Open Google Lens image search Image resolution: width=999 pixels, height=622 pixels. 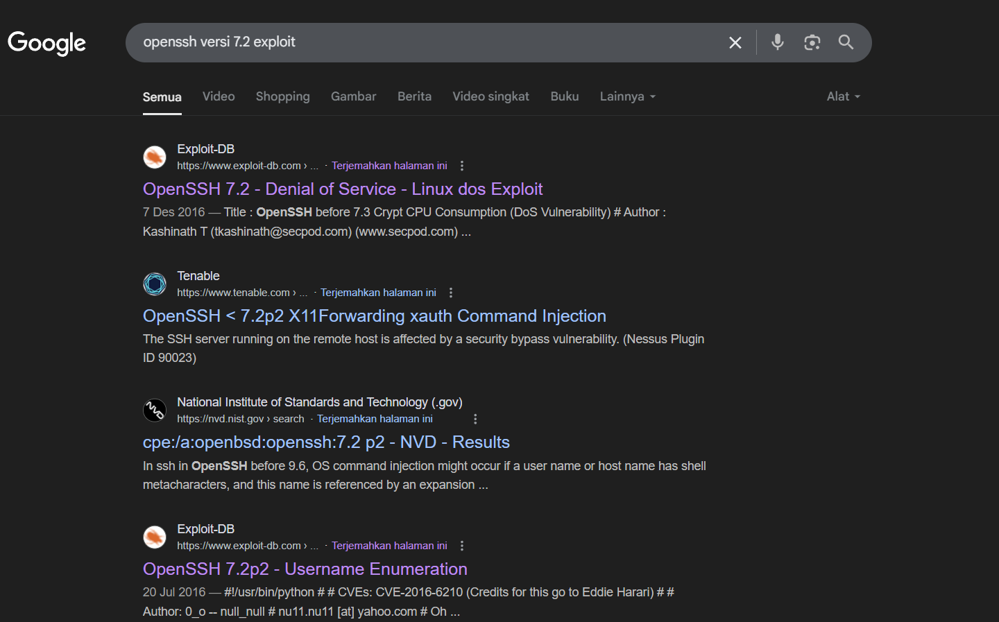812,42
